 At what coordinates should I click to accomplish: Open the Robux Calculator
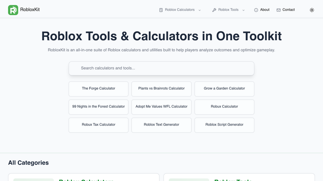(x=224, y=107)
